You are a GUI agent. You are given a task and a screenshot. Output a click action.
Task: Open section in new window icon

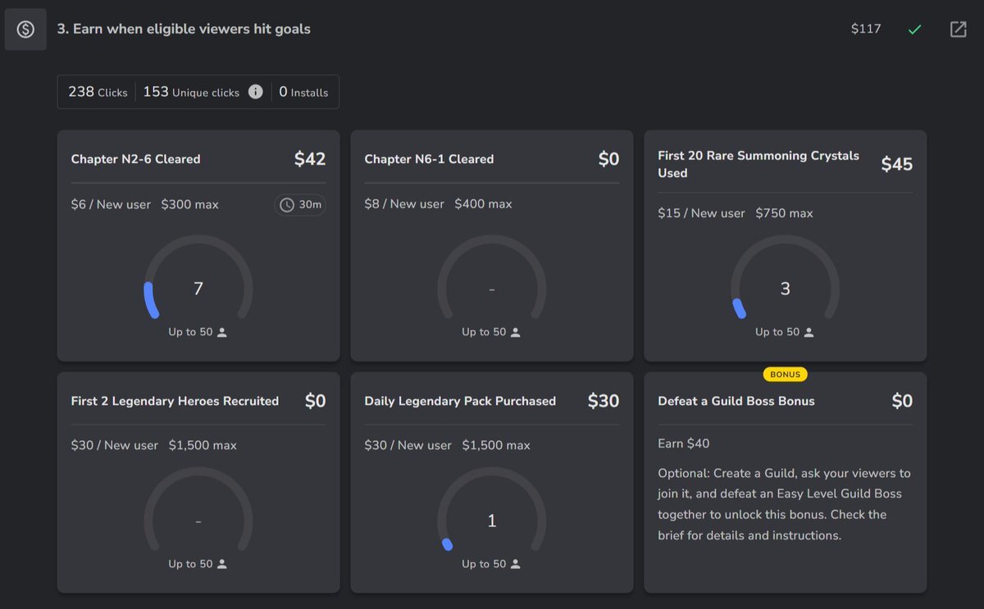(x=958, y=30)
